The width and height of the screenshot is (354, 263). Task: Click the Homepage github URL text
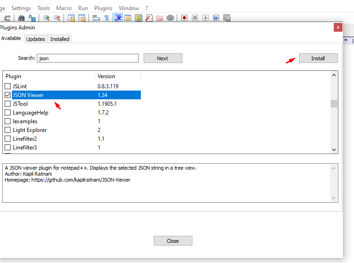tap(81, 180)
